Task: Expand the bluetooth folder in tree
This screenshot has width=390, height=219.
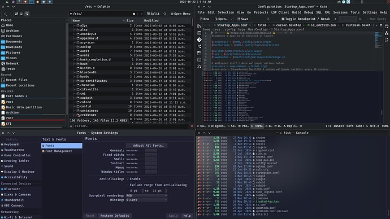Action: click(74, 72)
